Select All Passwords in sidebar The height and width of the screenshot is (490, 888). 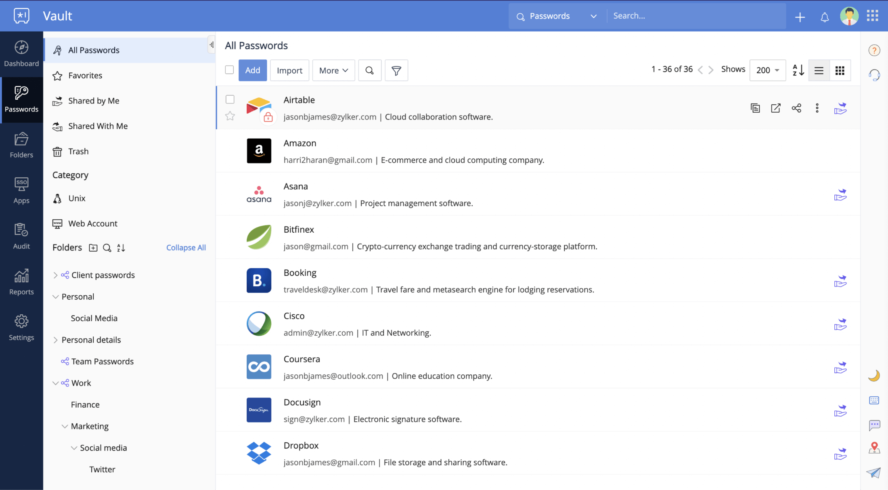(x=129, y=50)
